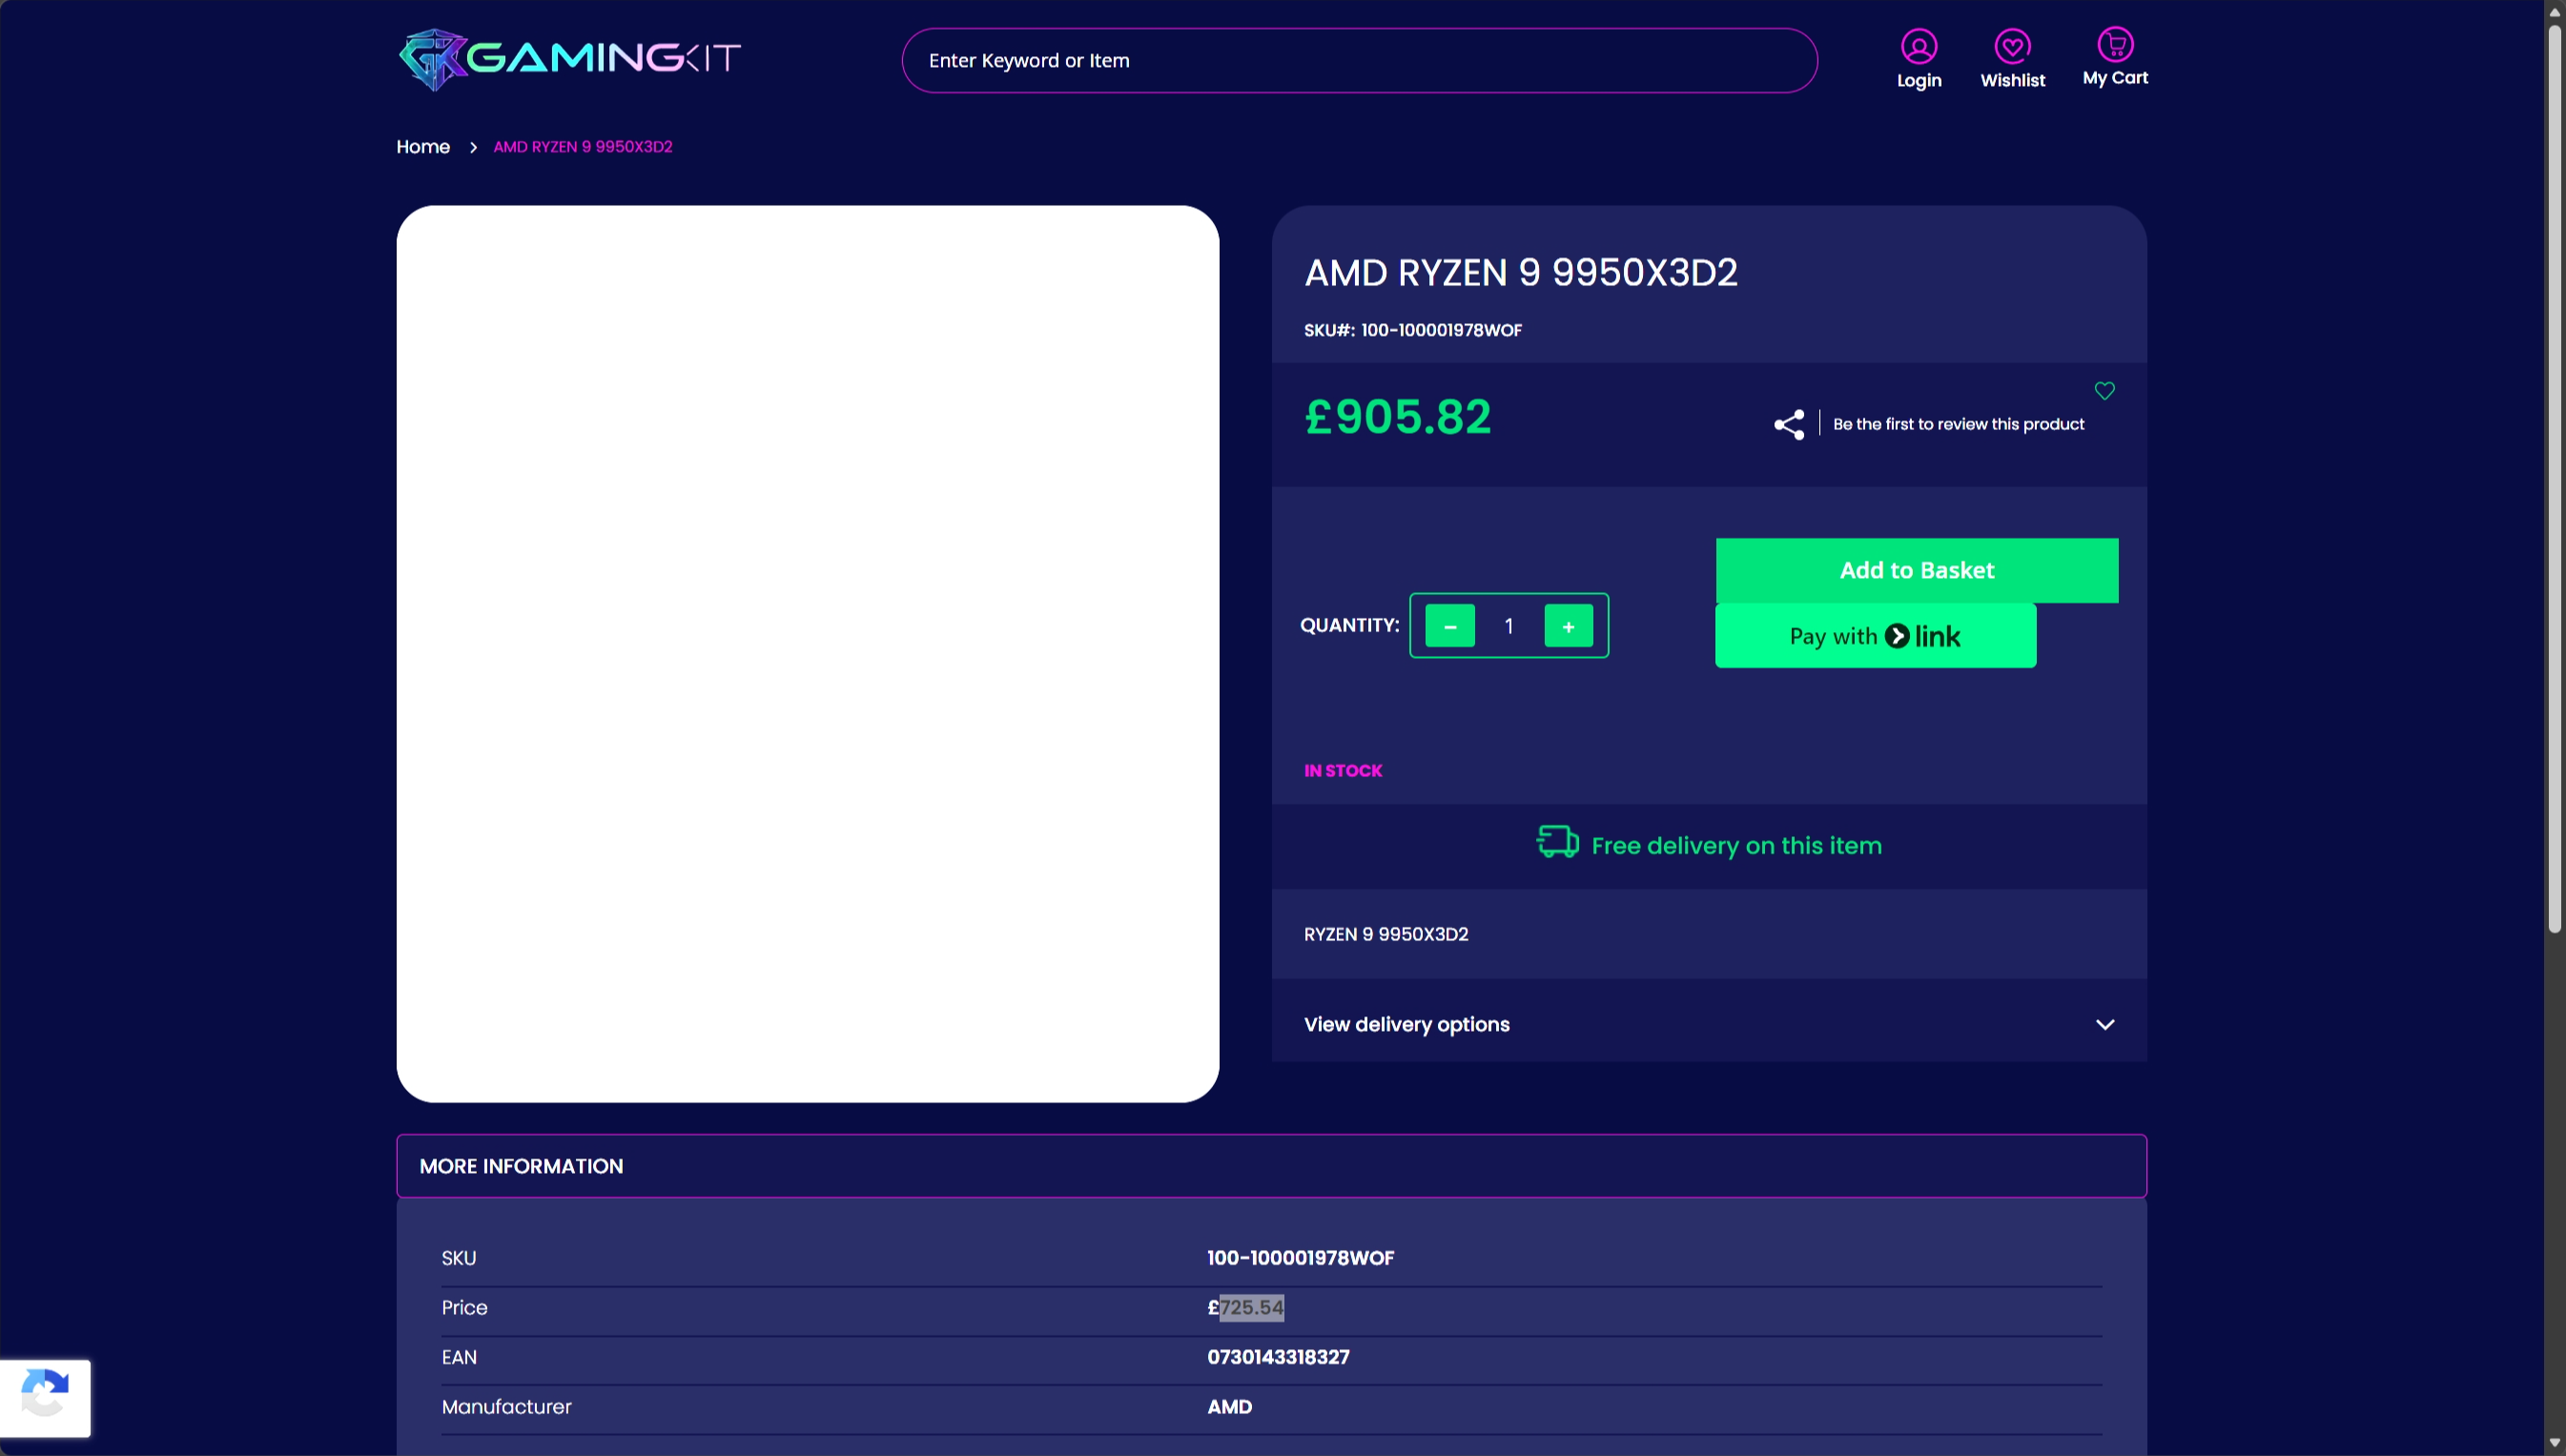Click the breadcrumb arrow after Home
The height and width of the screenshot is (1456, 2566).
pos(471,146)
